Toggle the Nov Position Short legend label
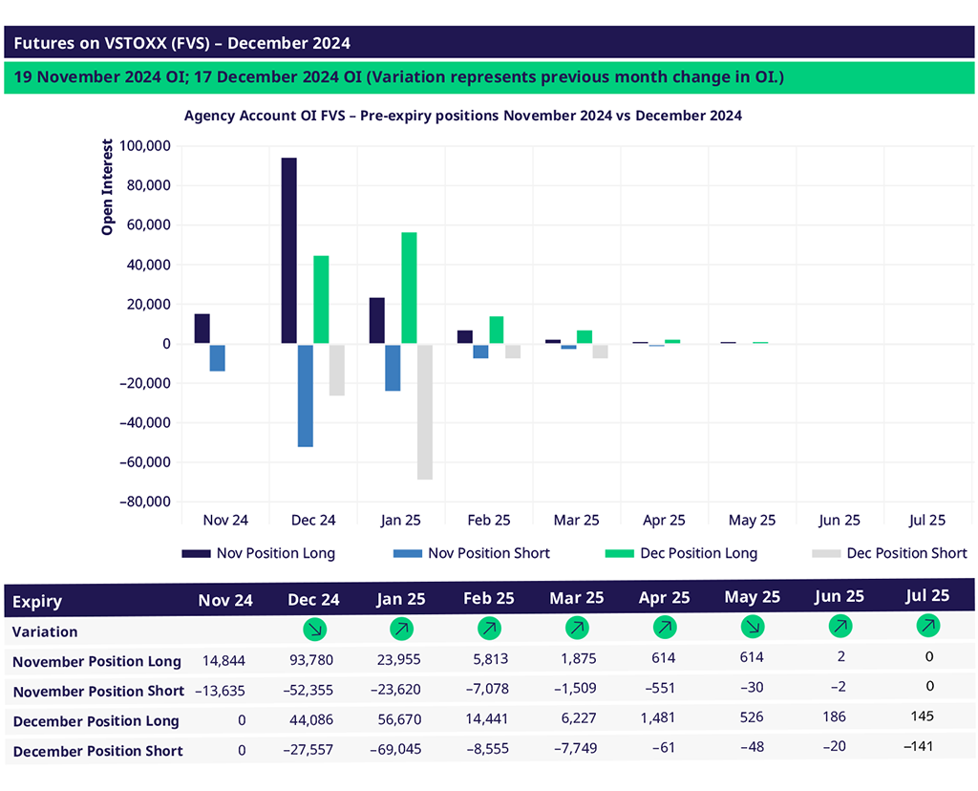This screenshot has width=978, height=791. [488, 553]
